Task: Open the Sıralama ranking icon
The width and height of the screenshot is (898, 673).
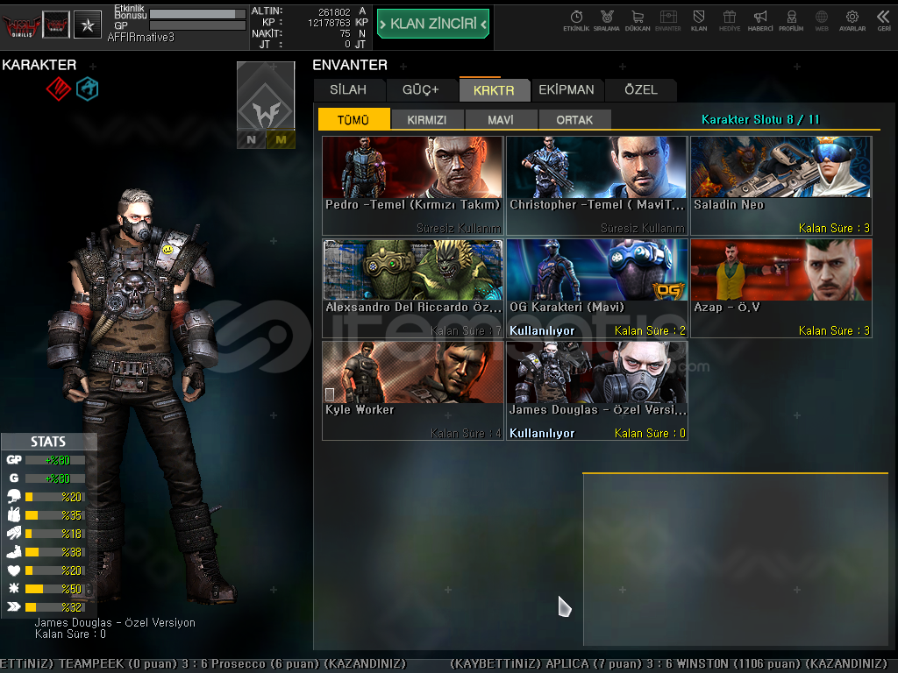Action: [x=607, y=21]
